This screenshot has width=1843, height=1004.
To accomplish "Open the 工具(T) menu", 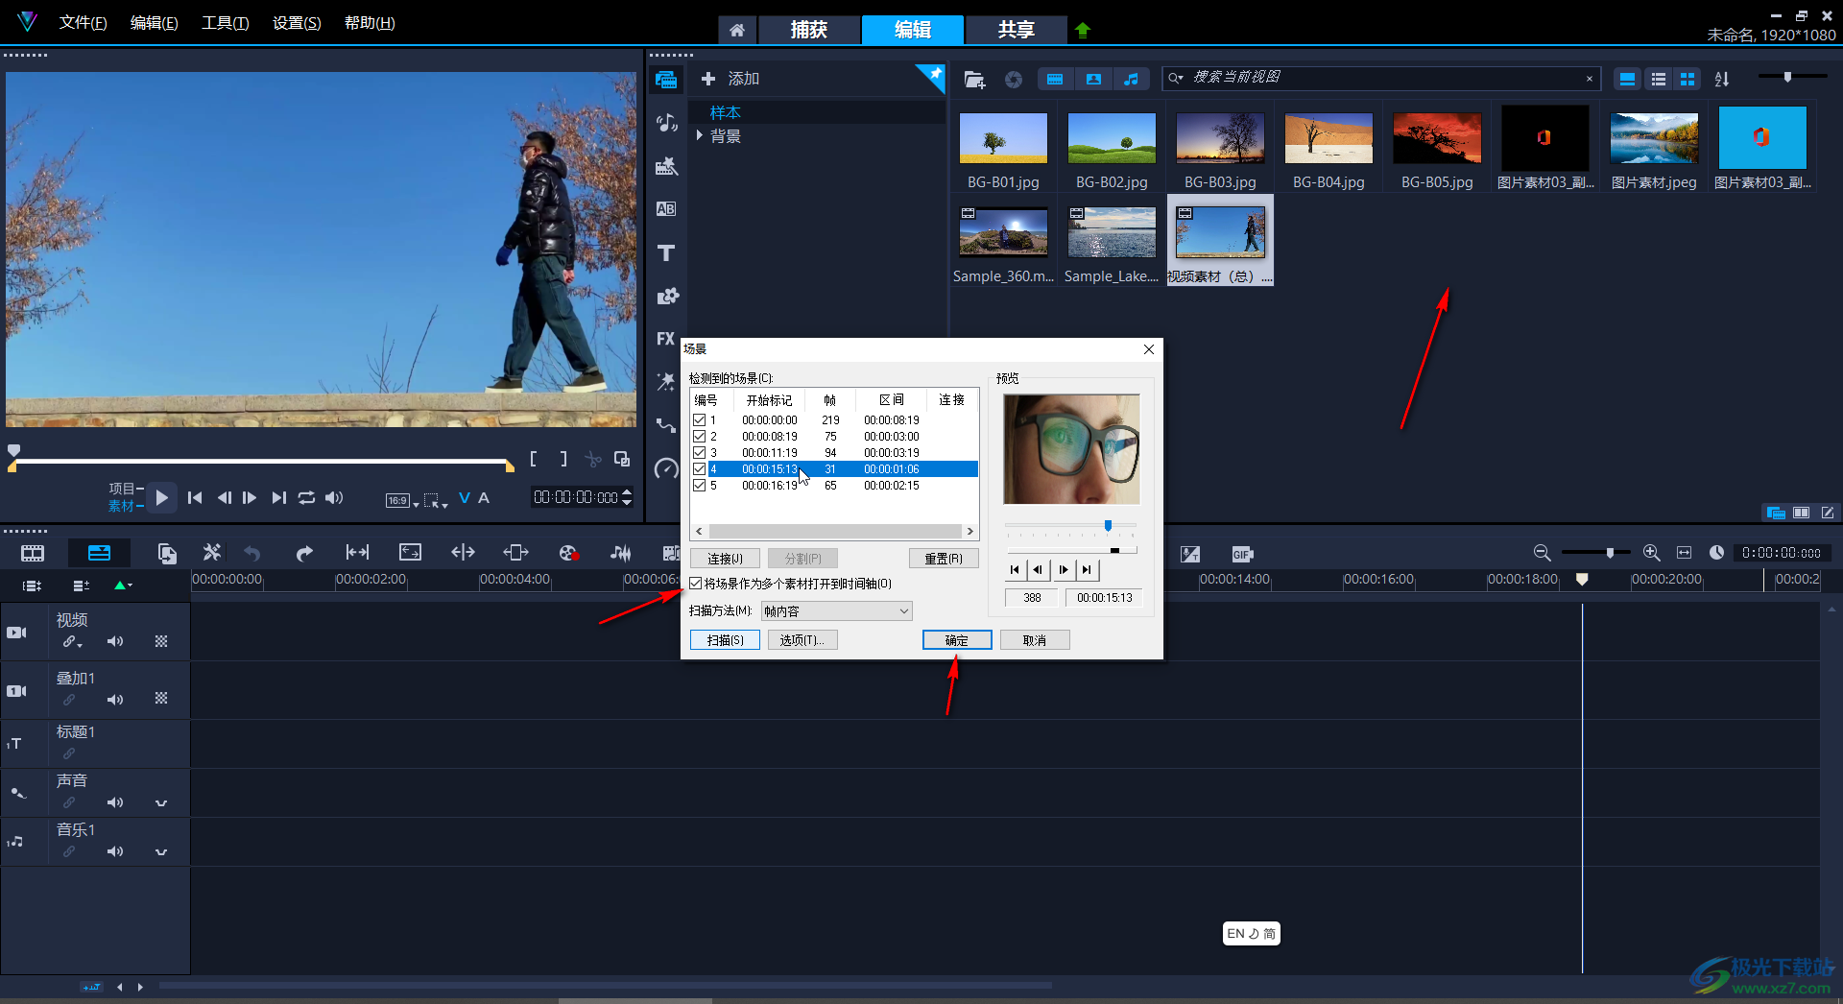I will tap(225, 23).
